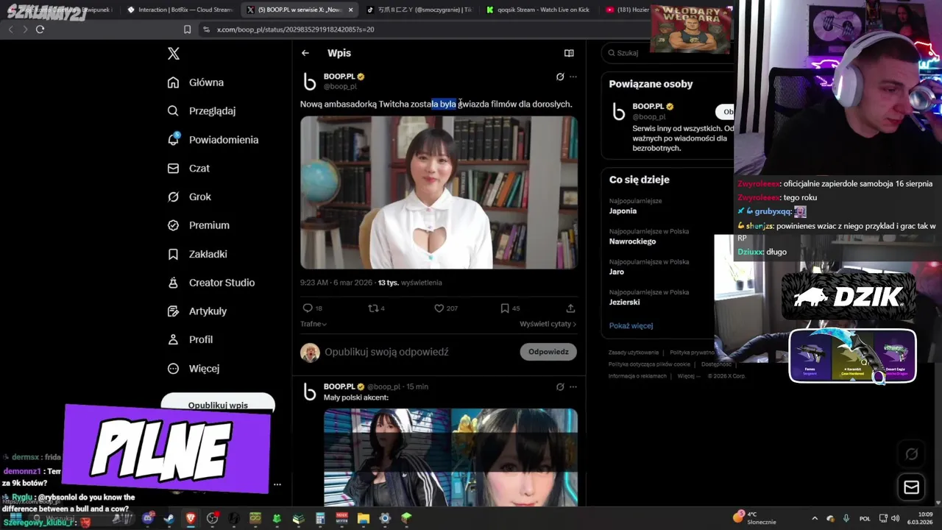Open Powiadomienia in sidebar
The width and height of the screenshot is (942, 530).
[213, 140]
